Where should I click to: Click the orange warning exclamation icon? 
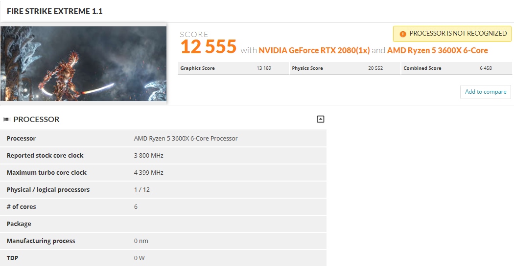[403, 34]
